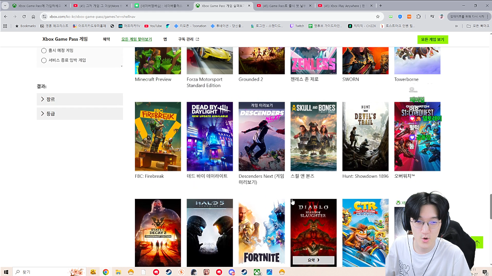This screenshot has height=276, width=492.
Task: Open the Hunt: Showdown 1896 title
Action: 365,176
